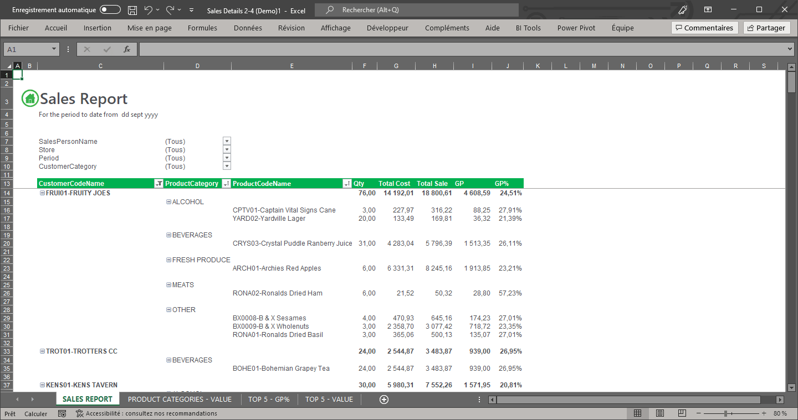Click the pen and sparkle icon in title bar
Viewport: 798px width, 420px height.
coord(683,10)
